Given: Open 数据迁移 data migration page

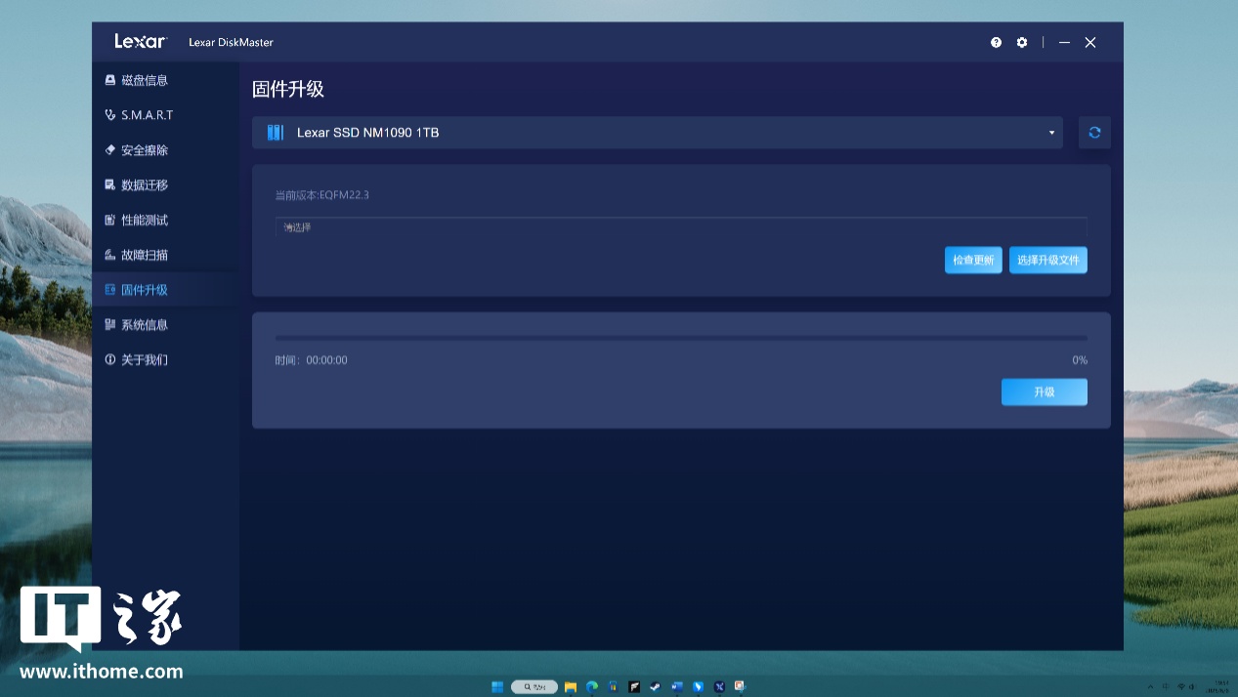Looking at the screenshot, I should pyautogui.click(x=144, y=185).
